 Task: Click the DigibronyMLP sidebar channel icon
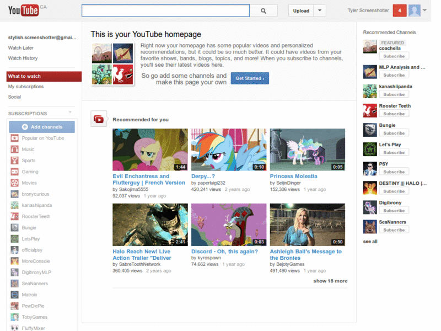tap(15, 272)
